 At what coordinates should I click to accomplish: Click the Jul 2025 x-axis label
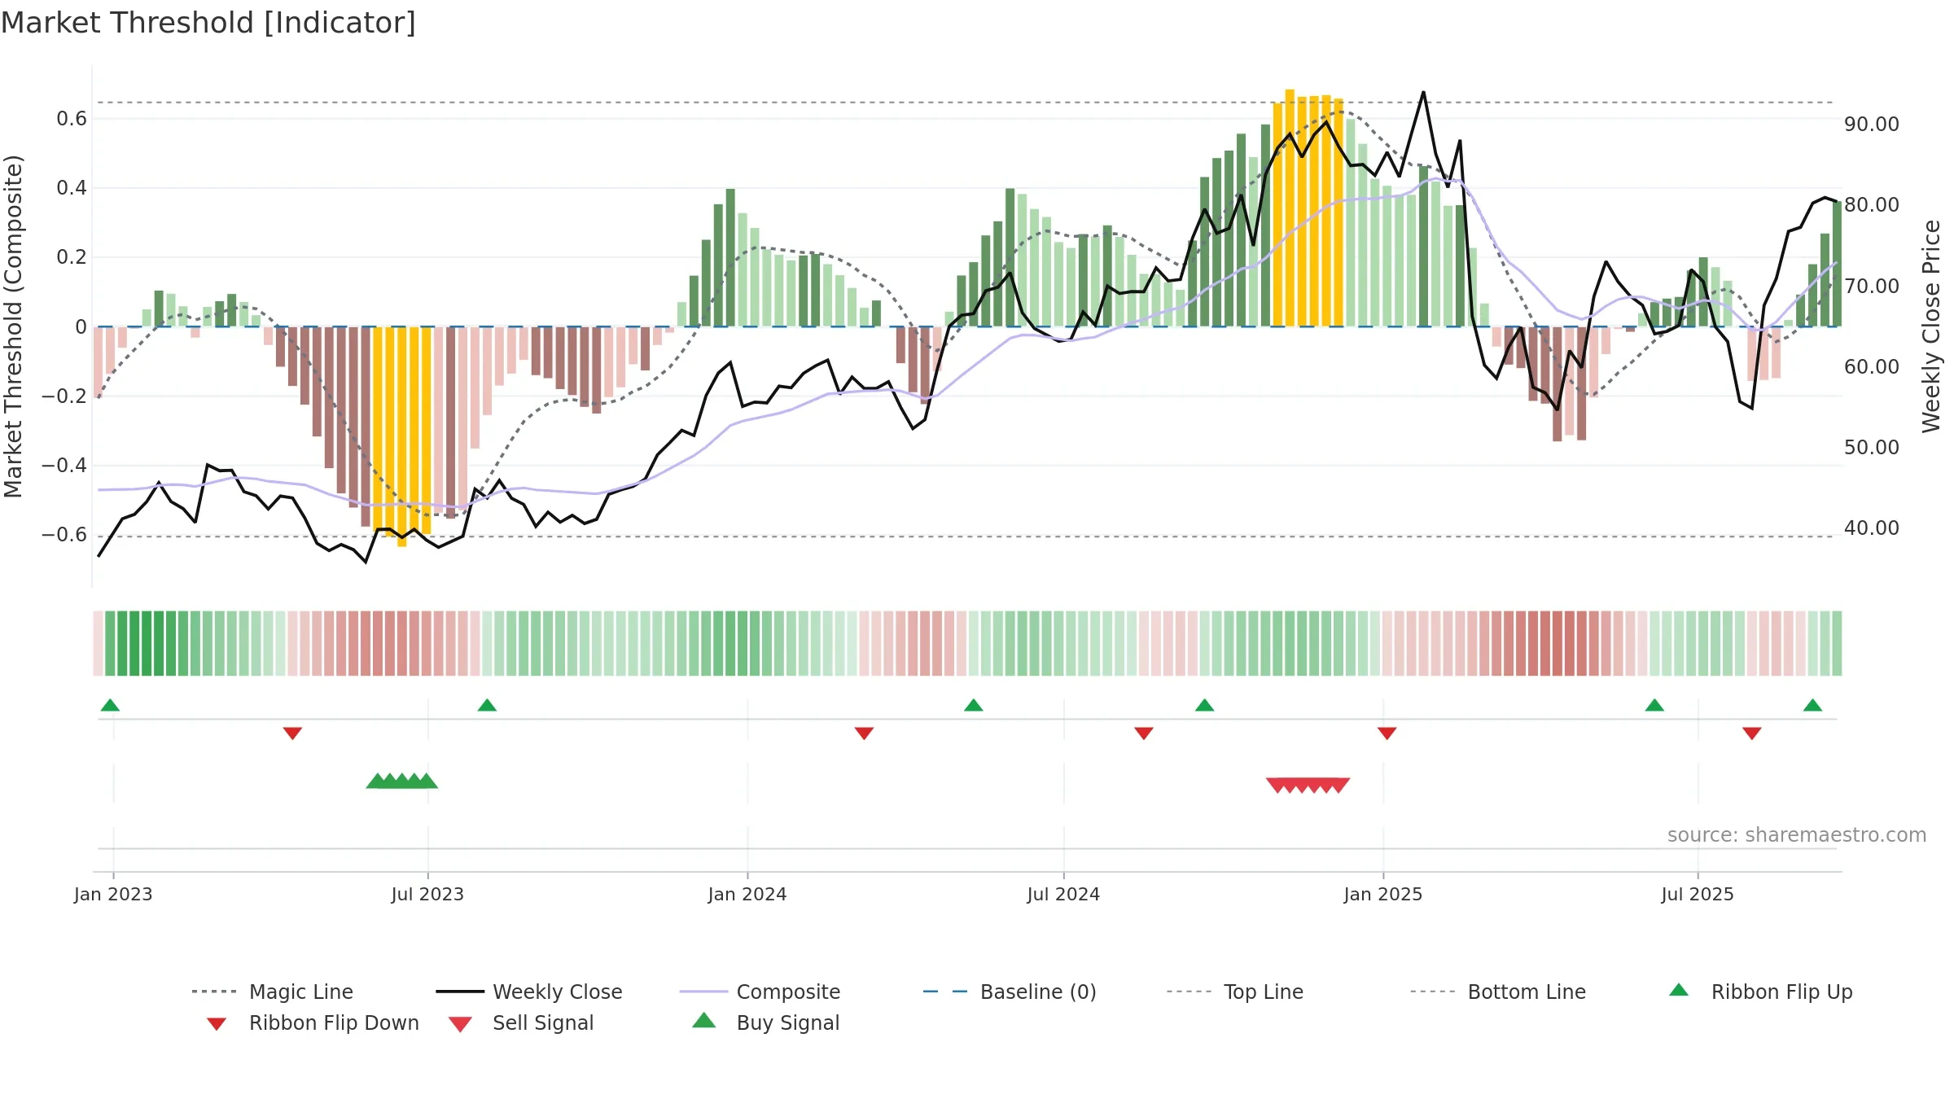(x=1698, y=894)
